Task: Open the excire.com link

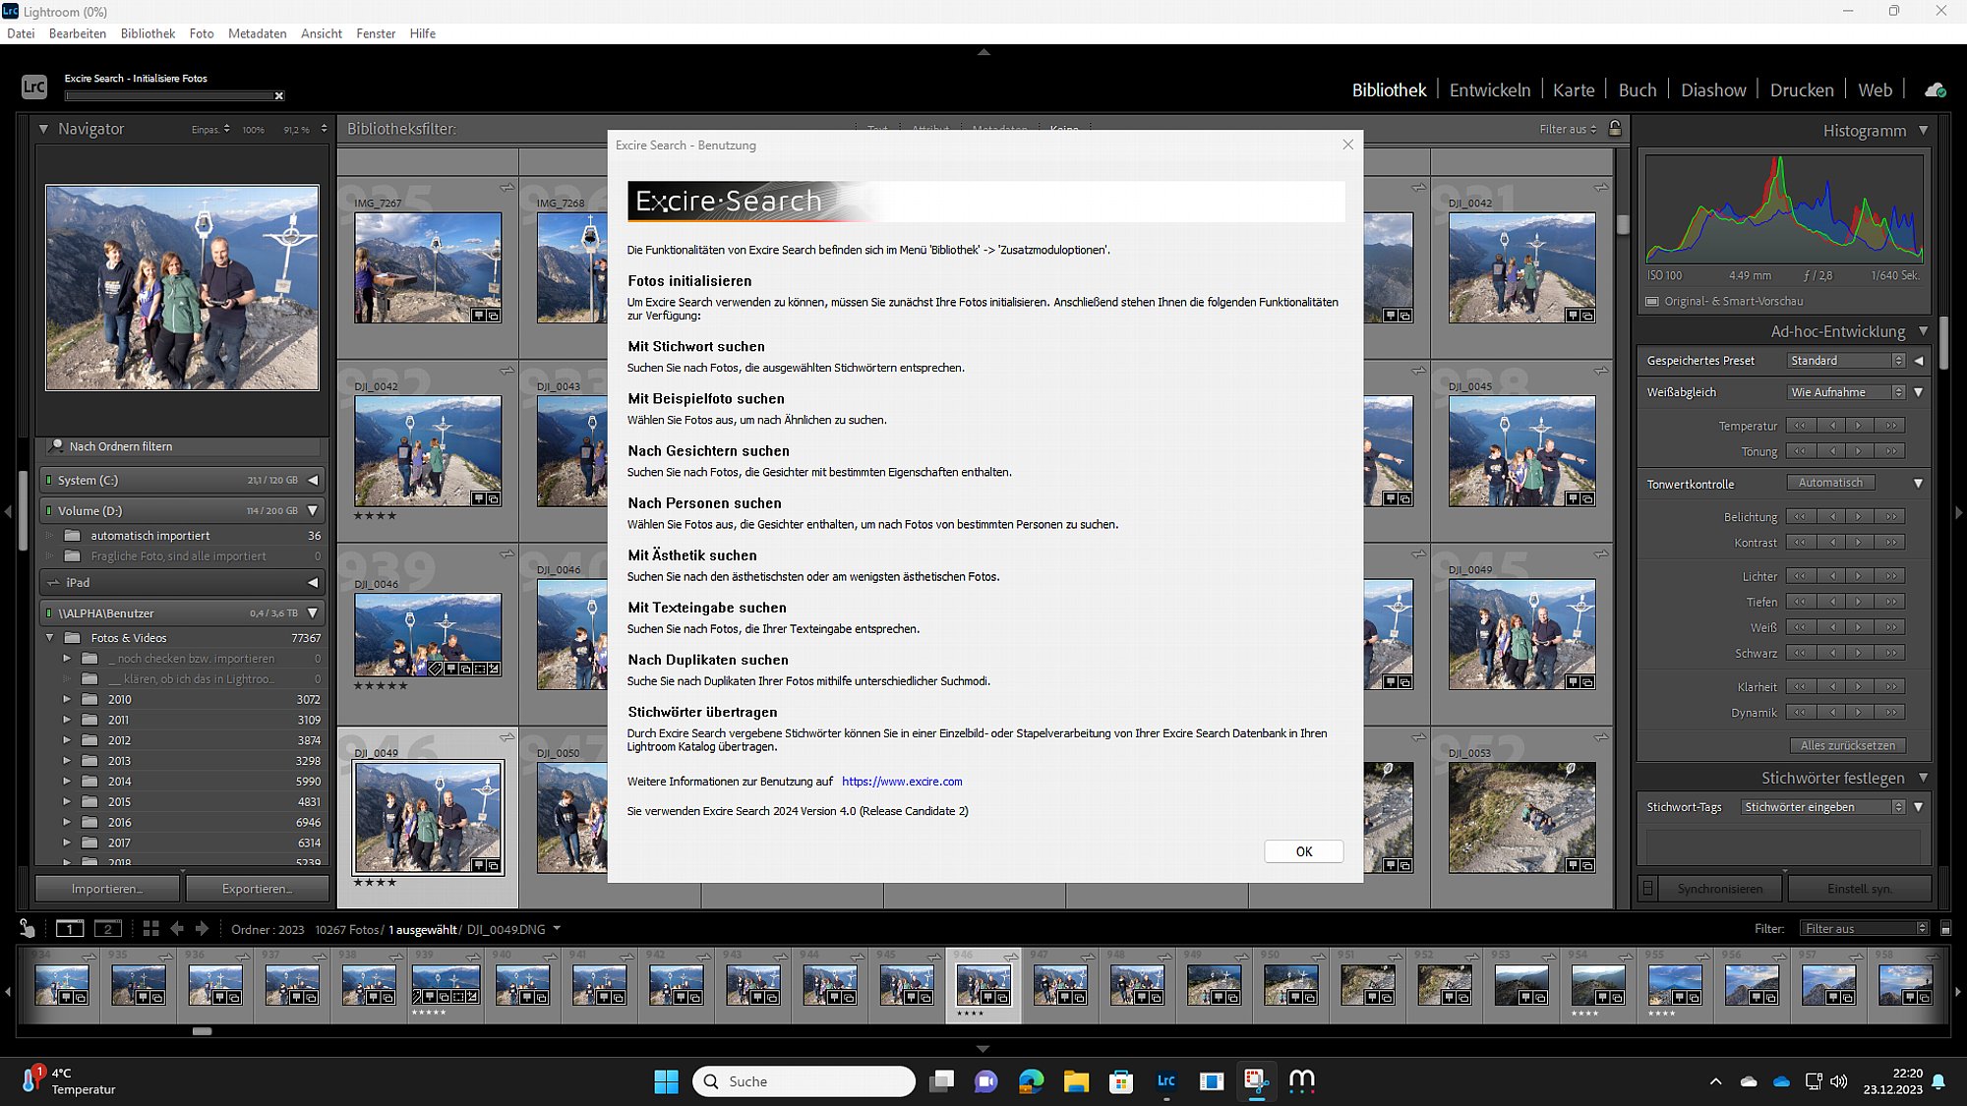Action: (x=902, y=782)
